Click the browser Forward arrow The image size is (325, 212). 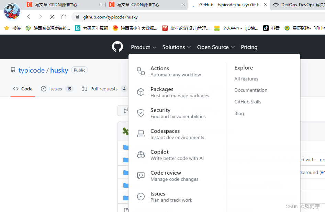41,17
